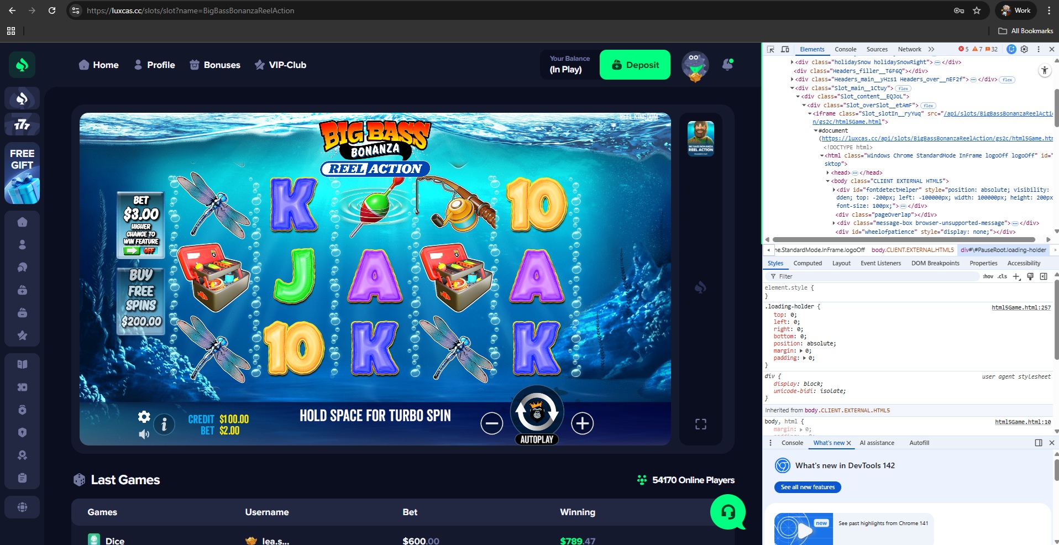This screenshot has width=1059, height=545.
Task: Open the FREE GIFT sidebar banner
Action: (x=22, y=174)
